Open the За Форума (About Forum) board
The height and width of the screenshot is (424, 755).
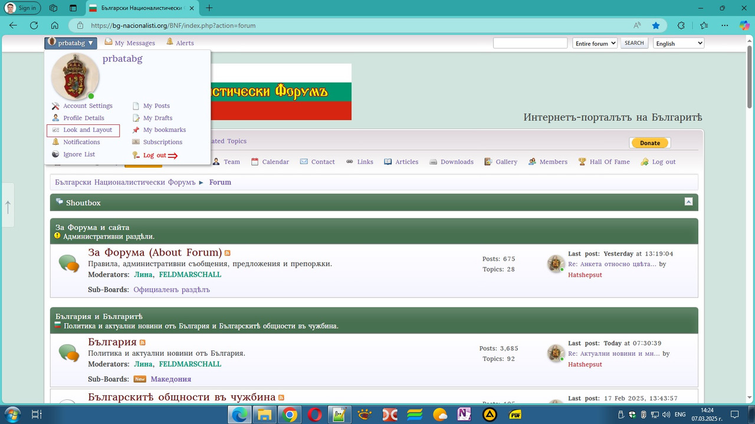155,253
